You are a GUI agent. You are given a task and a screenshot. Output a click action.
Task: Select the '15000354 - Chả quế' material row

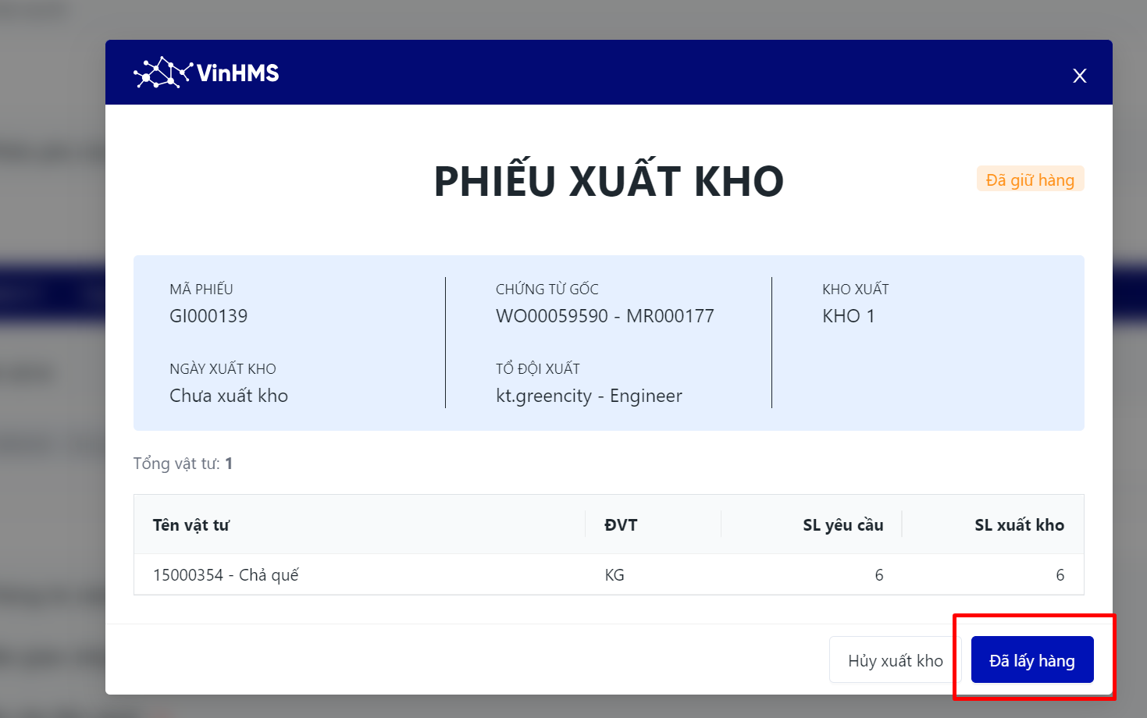pyautogui.click(x=226, y=575)
